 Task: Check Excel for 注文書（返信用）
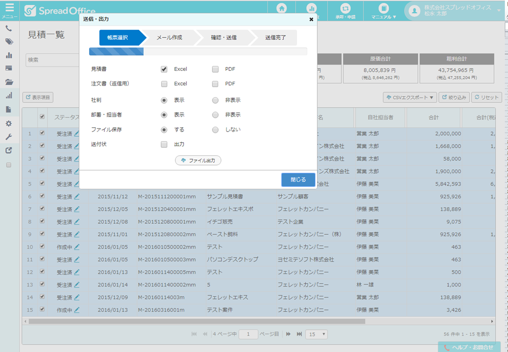pyautogui.click(x=164, y=84)
